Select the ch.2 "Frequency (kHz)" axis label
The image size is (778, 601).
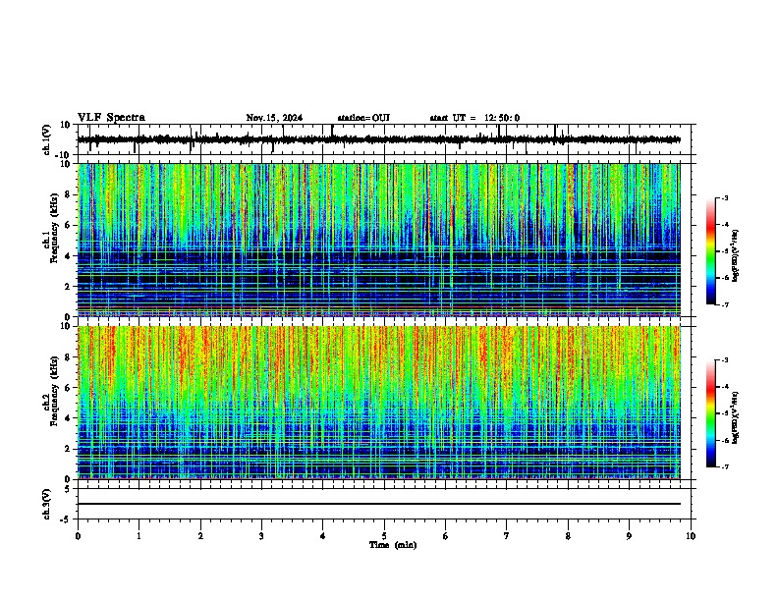[54, 391]
